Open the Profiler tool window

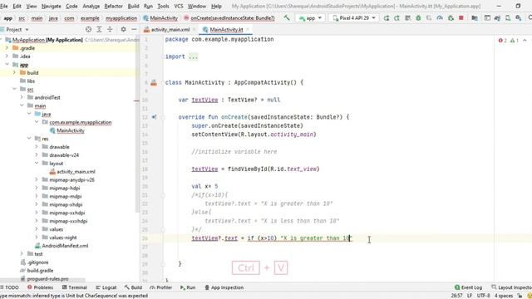(x=160, y=287)
